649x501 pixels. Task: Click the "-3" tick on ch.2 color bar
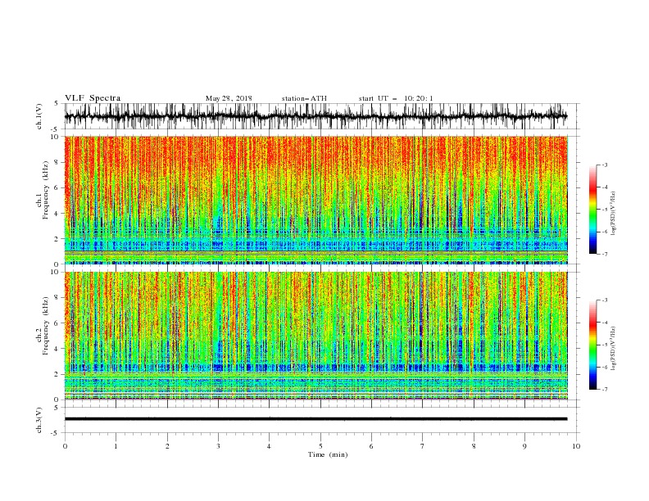(605, 300)
